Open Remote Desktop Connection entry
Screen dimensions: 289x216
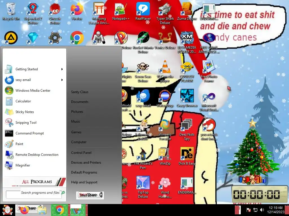point(34,155)
